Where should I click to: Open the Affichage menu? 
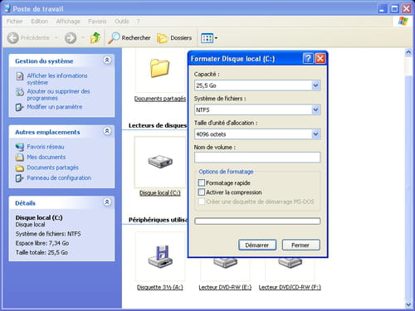68,22
